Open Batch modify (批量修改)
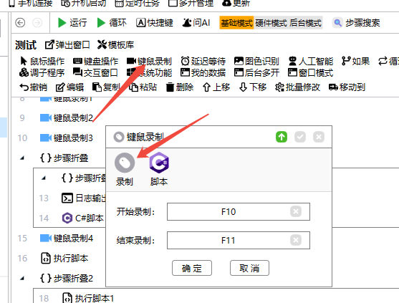Screen dimensions: 399x303 pyautogui.click(x=297, y=87)
